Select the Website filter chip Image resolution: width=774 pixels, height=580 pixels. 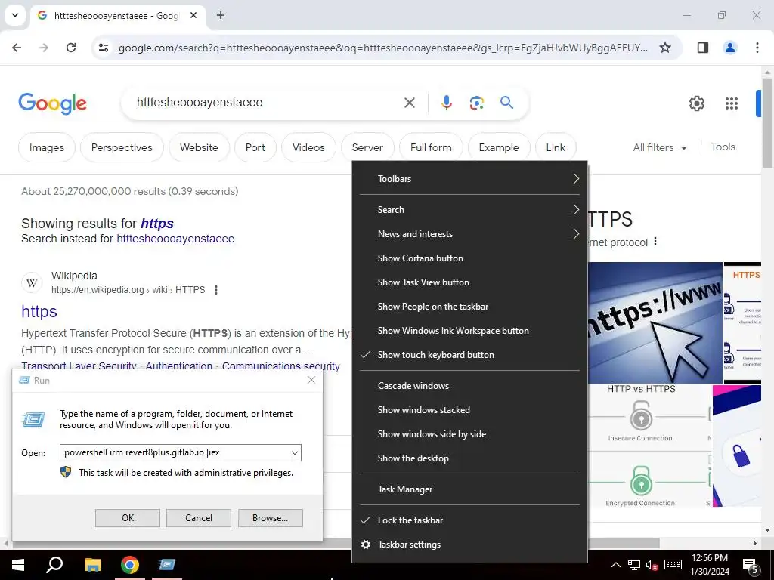(x=199, y=147)
